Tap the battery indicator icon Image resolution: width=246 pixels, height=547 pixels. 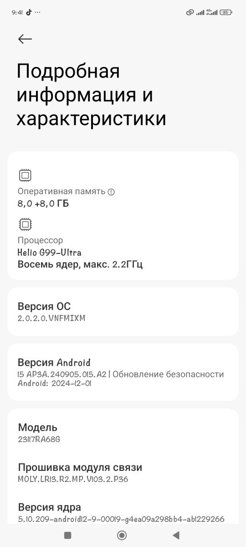point(225,12)
